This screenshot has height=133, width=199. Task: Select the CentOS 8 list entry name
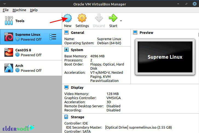[x=23, y=50]
